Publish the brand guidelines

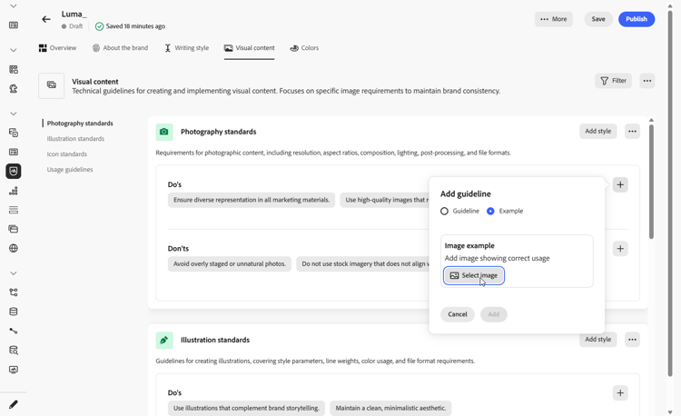click(x=636, y=19)
